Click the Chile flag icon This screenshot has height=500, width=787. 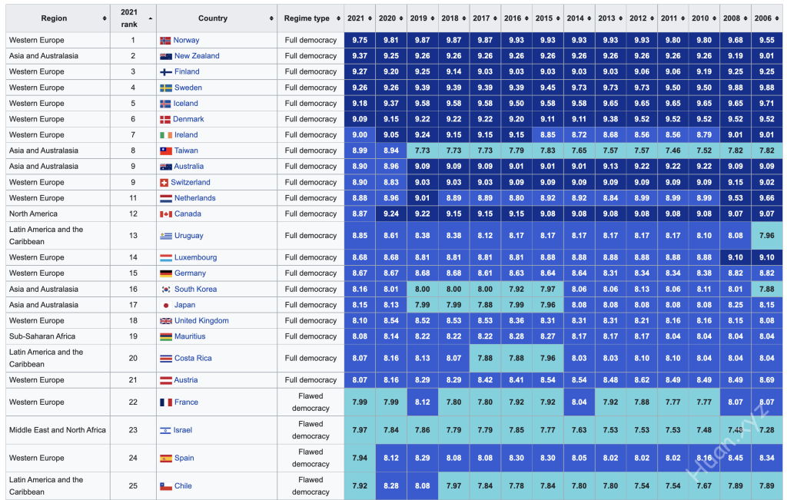coord(165,486)
